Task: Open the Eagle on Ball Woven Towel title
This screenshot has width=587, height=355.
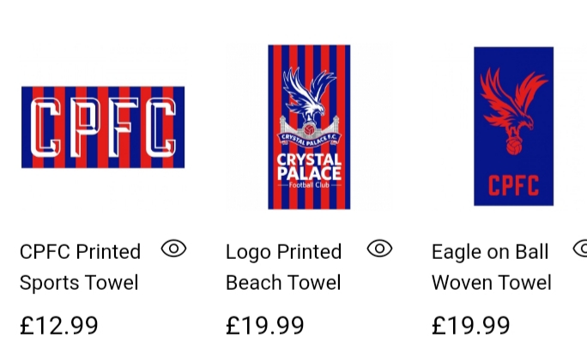Action: click(x=492, y=267)
